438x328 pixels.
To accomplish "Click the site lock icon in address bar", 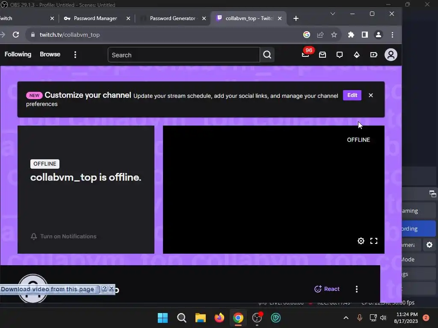I will click(33, 35).
